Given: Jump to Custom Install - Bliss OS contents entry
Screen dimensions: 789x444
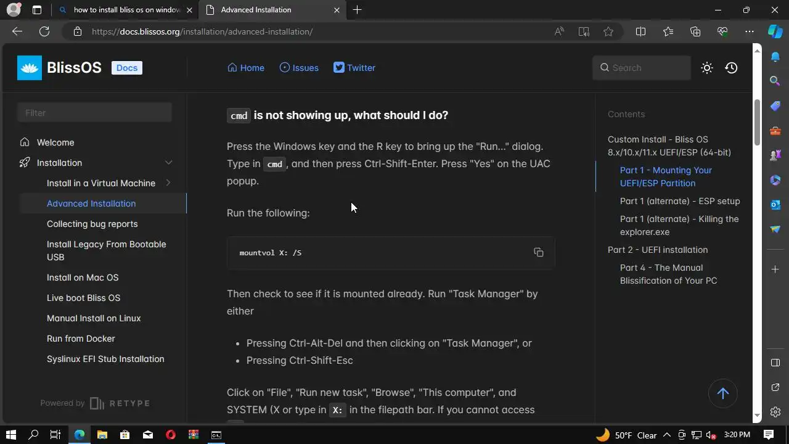Looking at the screenshot, I should click(x=669, y=146).
